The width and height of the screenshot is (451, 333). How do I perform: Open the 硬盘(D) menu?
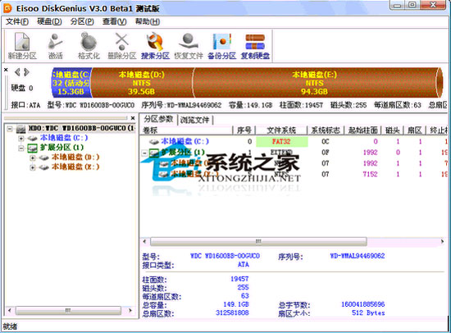pos(49,21)
